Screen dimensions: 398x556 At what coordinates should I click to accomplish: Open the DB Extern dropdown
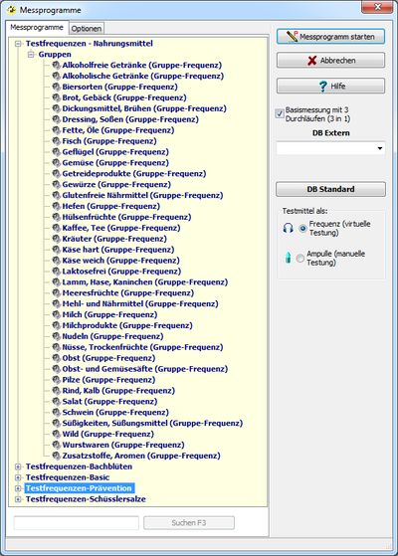380,148
